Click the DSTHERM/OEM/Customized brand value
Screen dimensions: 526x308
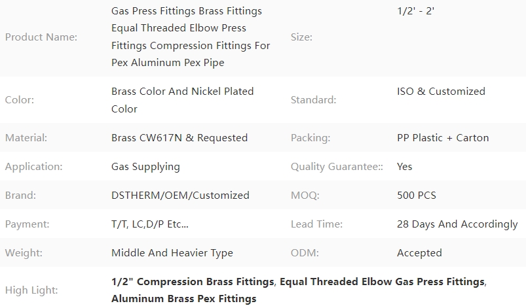(180, 196)
